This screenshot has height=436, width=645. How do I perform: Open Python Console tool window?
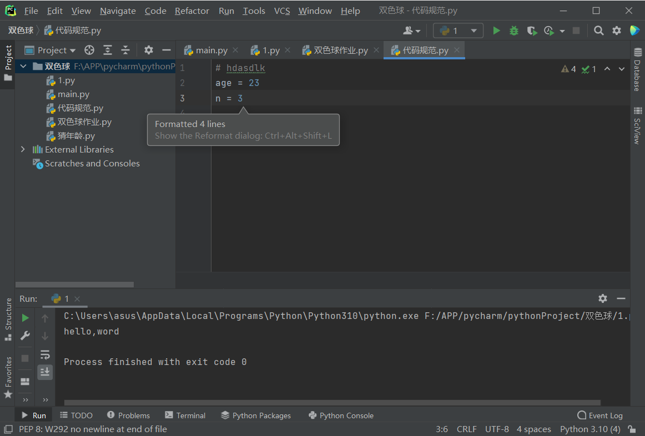(x=341, y=415)
